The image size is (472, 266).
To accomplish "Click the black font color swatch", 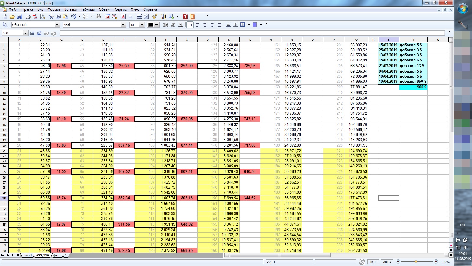I will [150, 25].
